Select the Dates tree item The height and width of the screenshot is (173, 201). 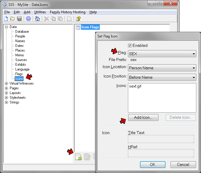pos(19,46)
